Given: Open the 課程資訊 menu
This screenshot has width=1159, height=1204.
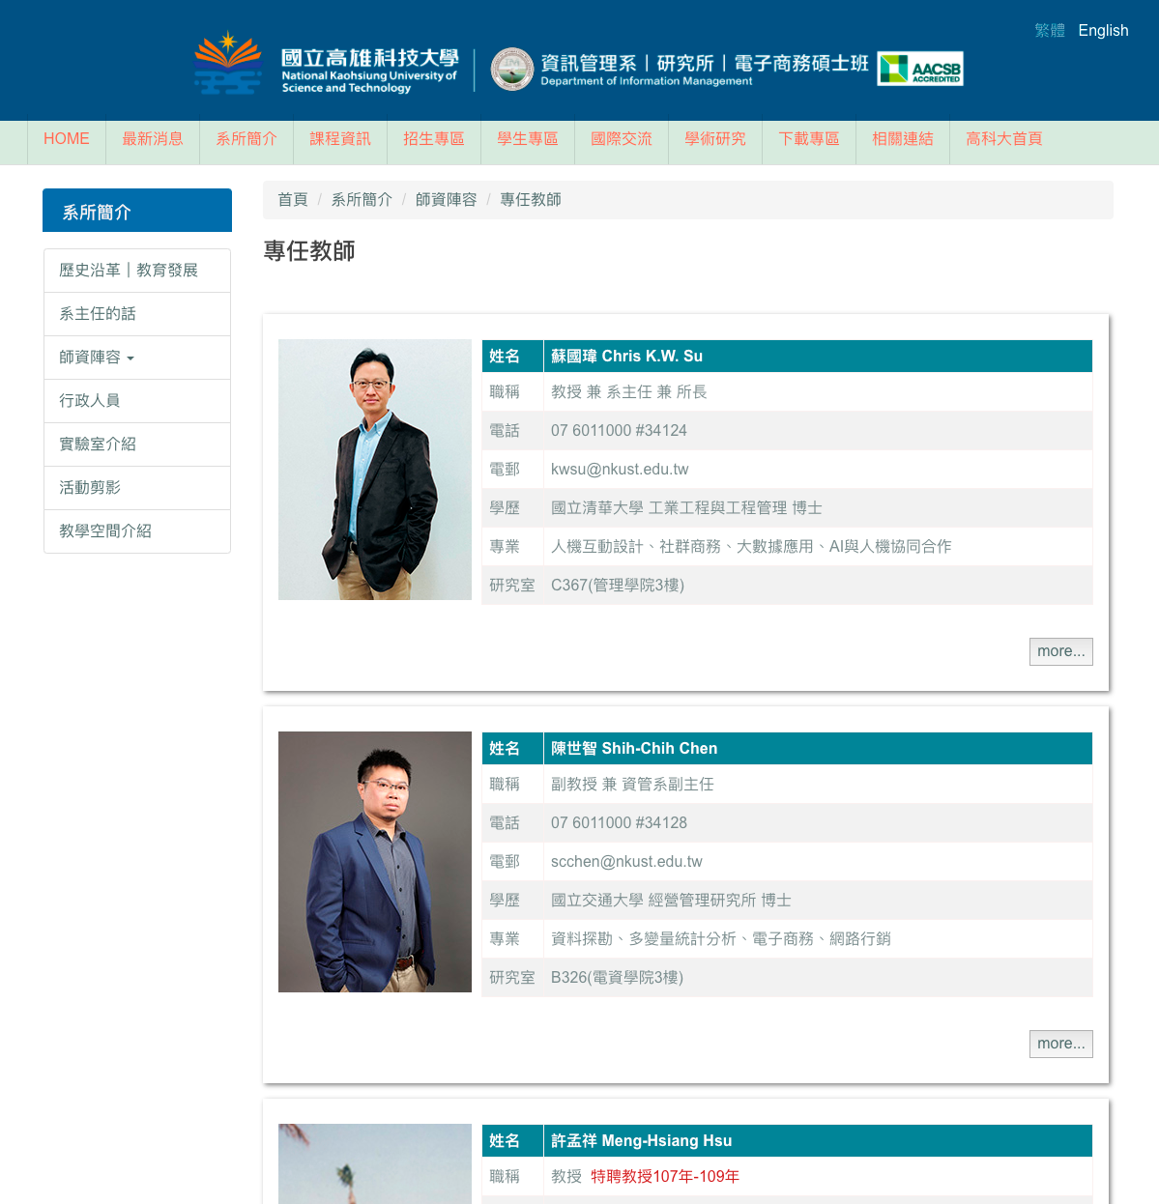Looking at the screenshot, I should point(340,139).
